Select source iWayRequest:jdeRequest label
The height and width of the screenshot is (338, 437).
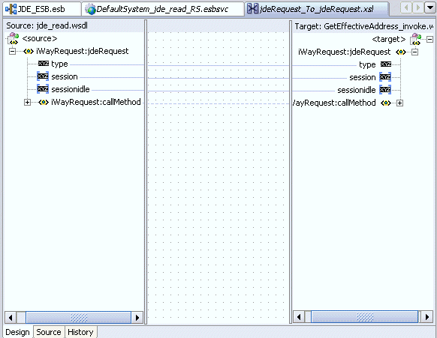click(x=83, y=51)
